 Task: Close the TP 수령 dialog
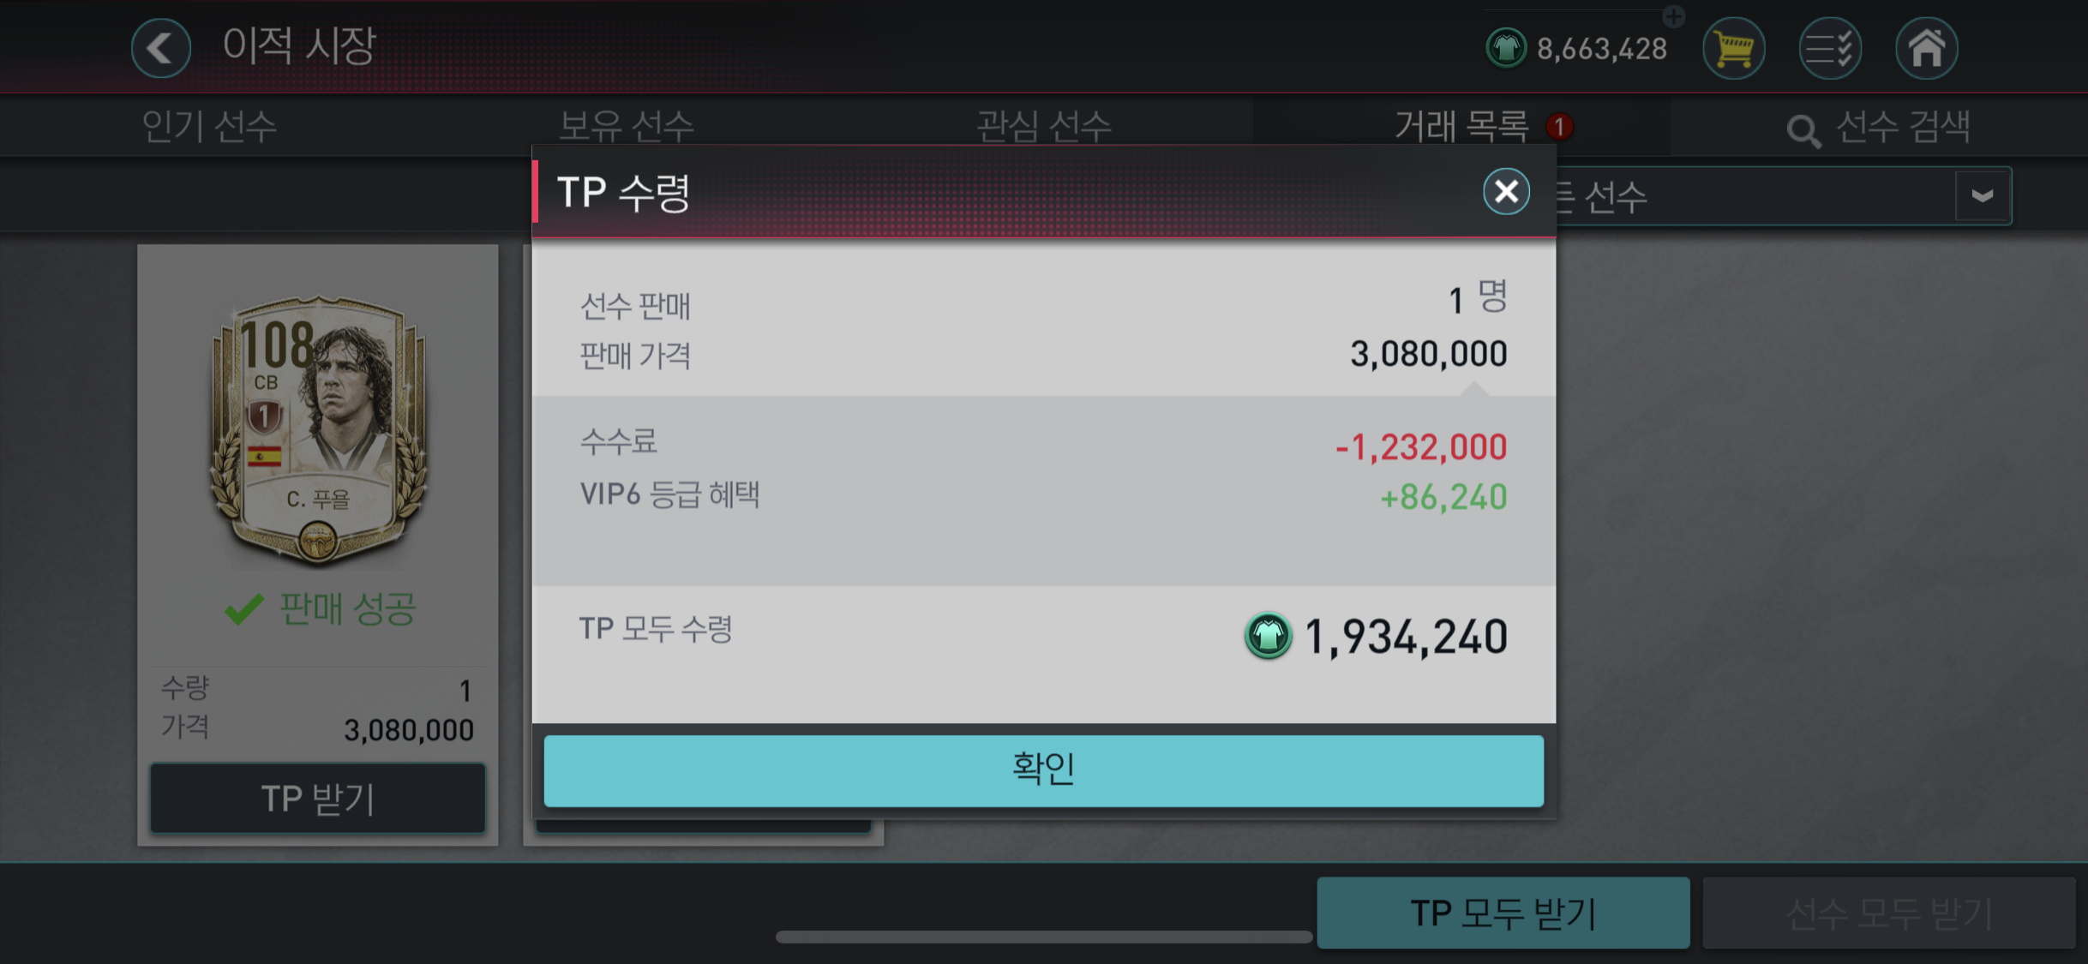tap(1506, 191)
